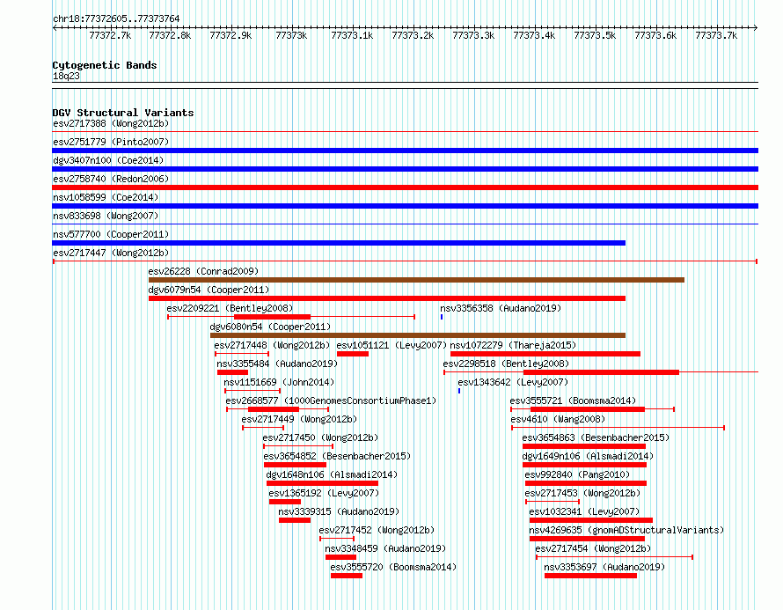783x610 pixels.
Task: Open variant esv2758740 (Redon2006)
Action: pyautogui.click(x=111, y=179)
